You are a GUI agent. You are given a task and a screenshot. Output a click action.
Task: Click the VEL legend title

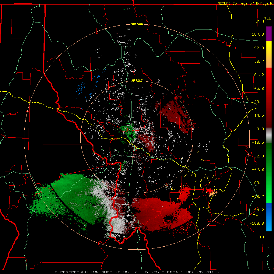click(267, 18)
